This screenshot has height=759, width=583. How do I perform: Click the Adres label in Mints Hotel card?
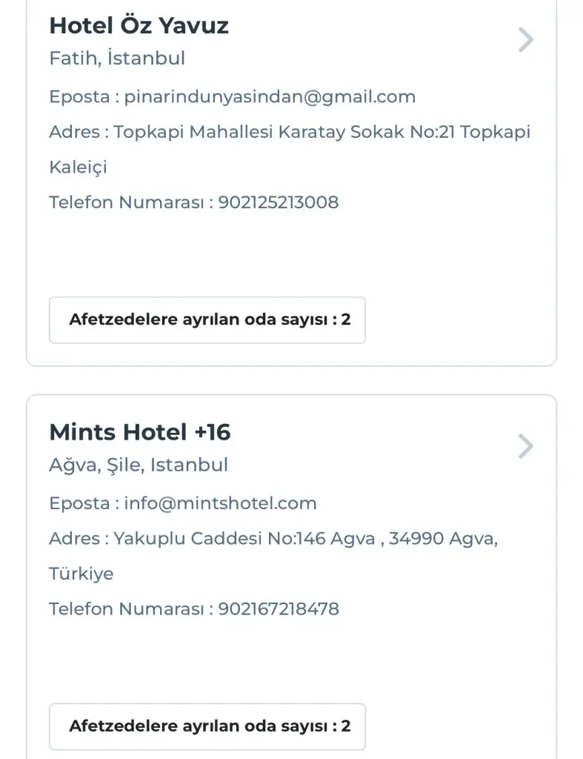pos(74,539)
